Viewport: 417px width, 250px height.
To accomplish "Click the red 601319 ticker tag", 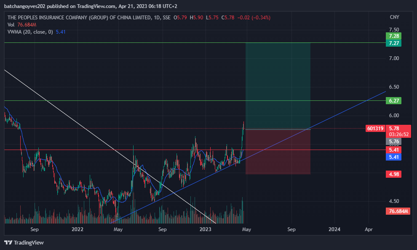I will tap(375, 129).
